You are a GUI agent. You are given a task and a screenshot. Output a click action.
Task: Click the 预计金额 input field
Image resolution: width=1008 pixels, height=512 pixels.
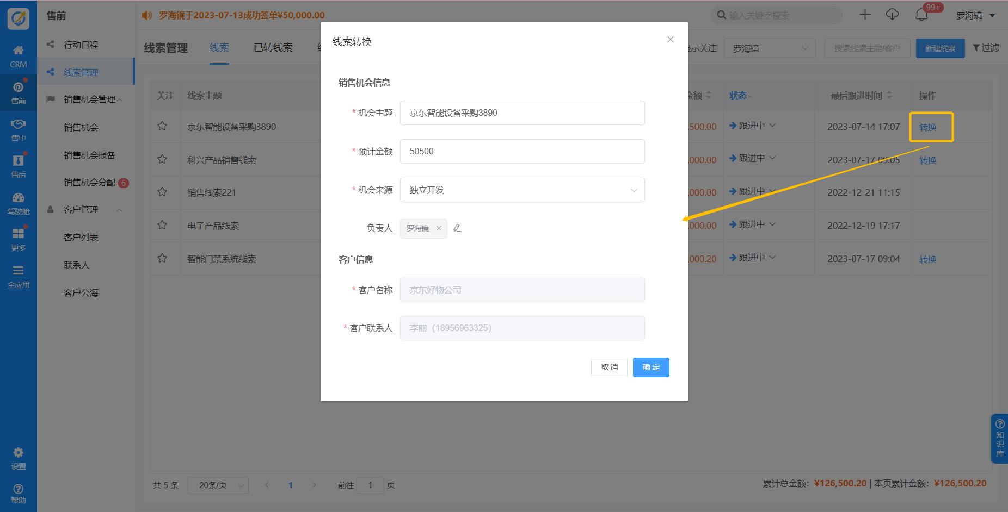point(522,152)
